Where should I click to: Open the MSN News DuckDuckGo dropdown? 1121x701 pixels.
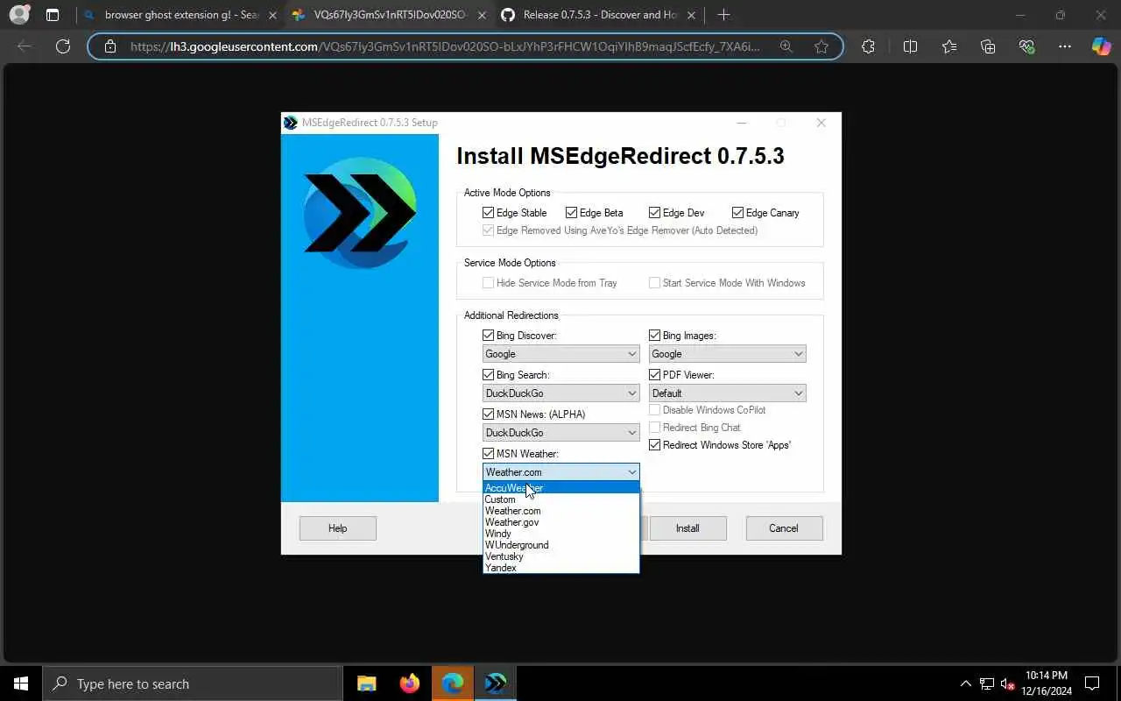[x=560, y=433]
